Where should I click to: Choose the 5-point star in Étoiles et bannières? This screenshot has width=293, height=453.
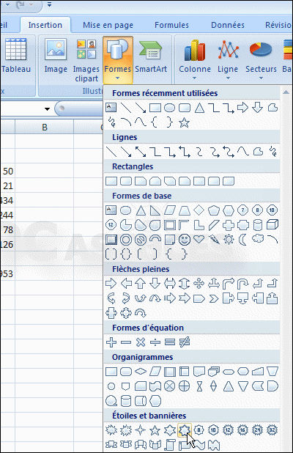pos(155,430)
